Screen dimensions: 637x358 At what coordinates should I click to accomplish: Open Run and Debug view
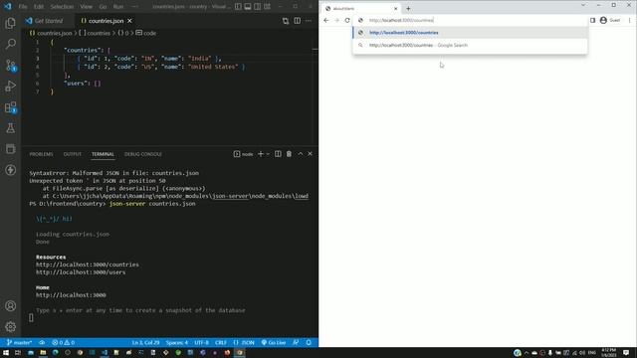[11, 87]
